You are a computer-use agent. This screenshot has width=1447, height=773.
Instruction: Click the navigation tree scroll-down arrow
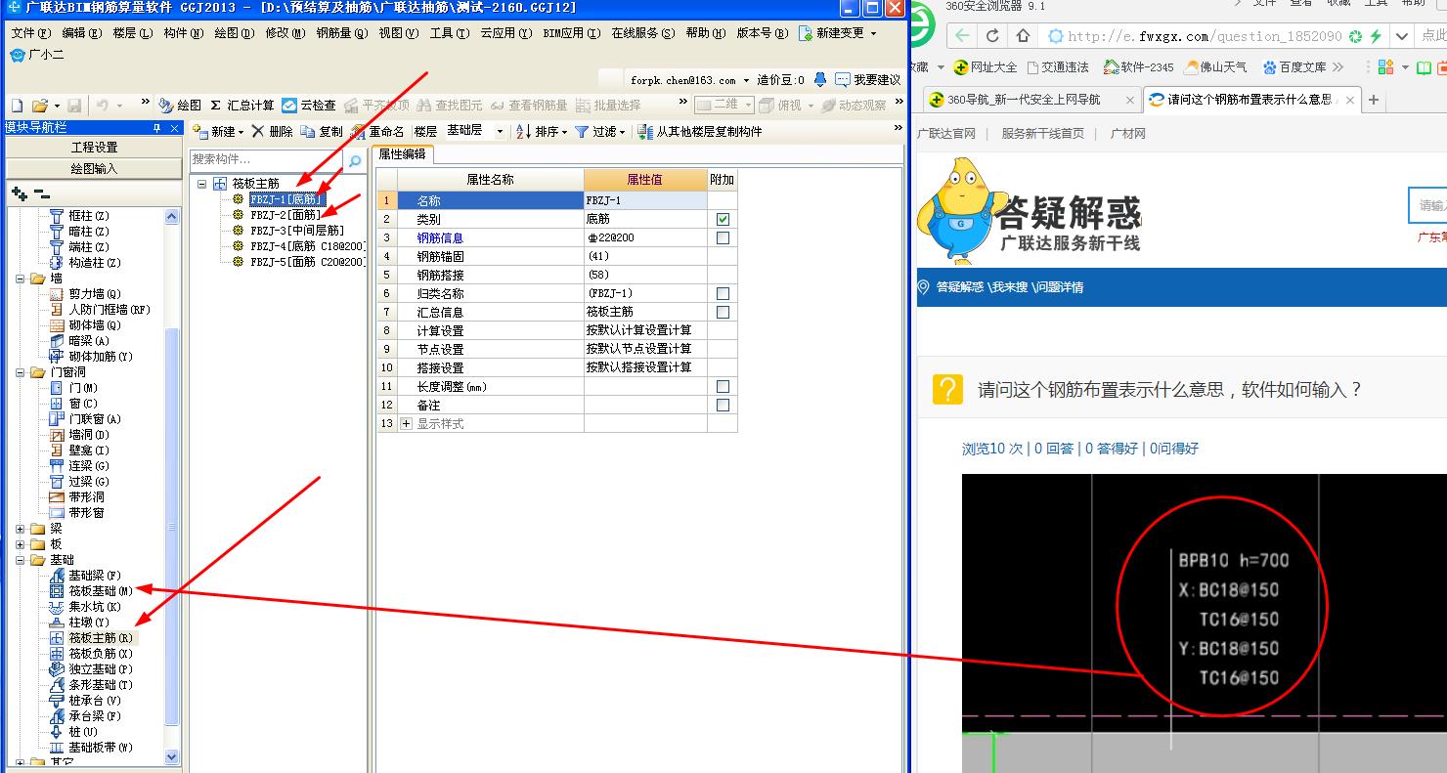pyautogui.click(x=172, y=757)
